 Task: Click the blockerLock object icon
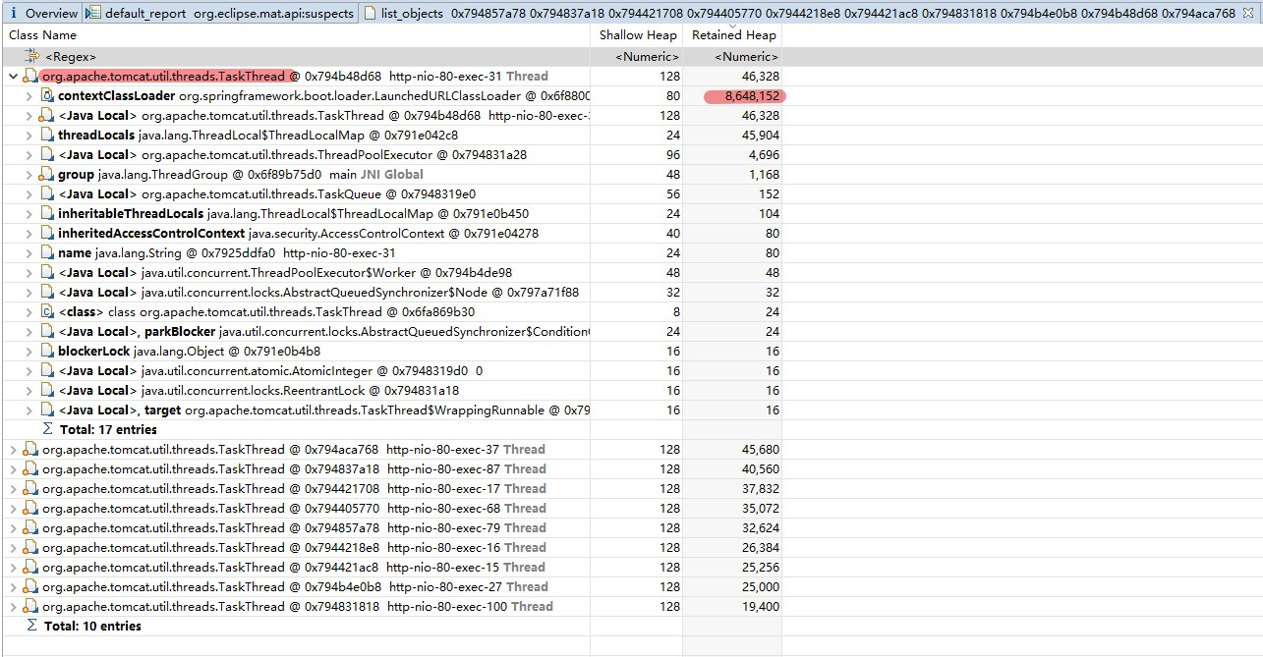point(47,352)
